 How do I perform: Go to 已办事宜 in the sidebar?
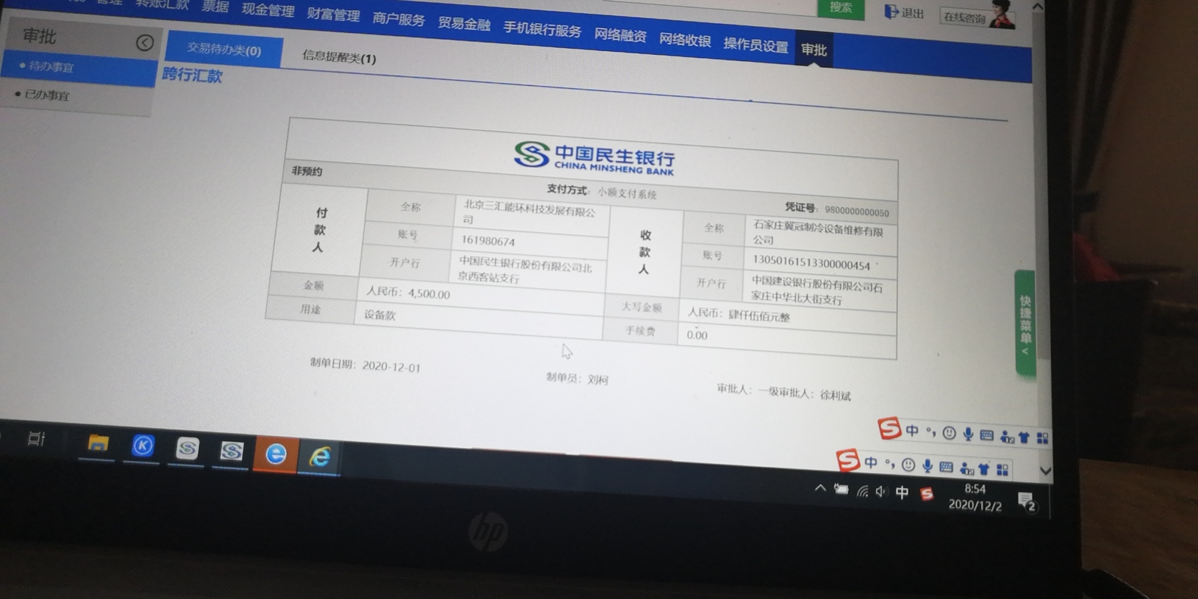[47, 95]
